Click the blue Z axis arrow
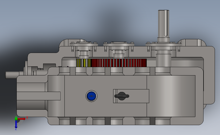Image resolution: width=220 pixels, height=135 pixels. (x=16, y=124)
